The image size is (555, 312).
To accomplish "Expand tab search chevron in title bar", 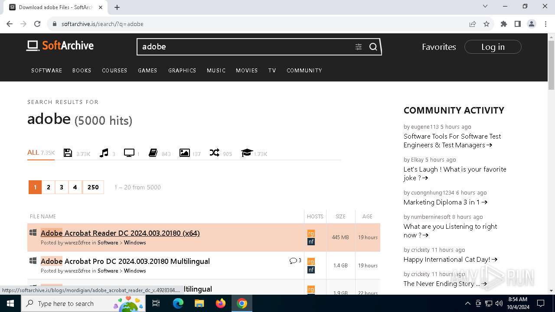I will [x=485, y=6].
